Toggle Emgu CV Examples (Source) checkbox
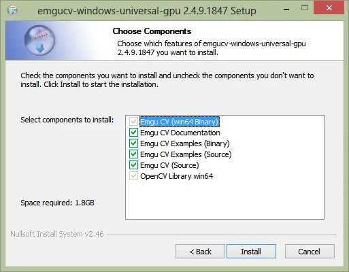 point(133,154)
